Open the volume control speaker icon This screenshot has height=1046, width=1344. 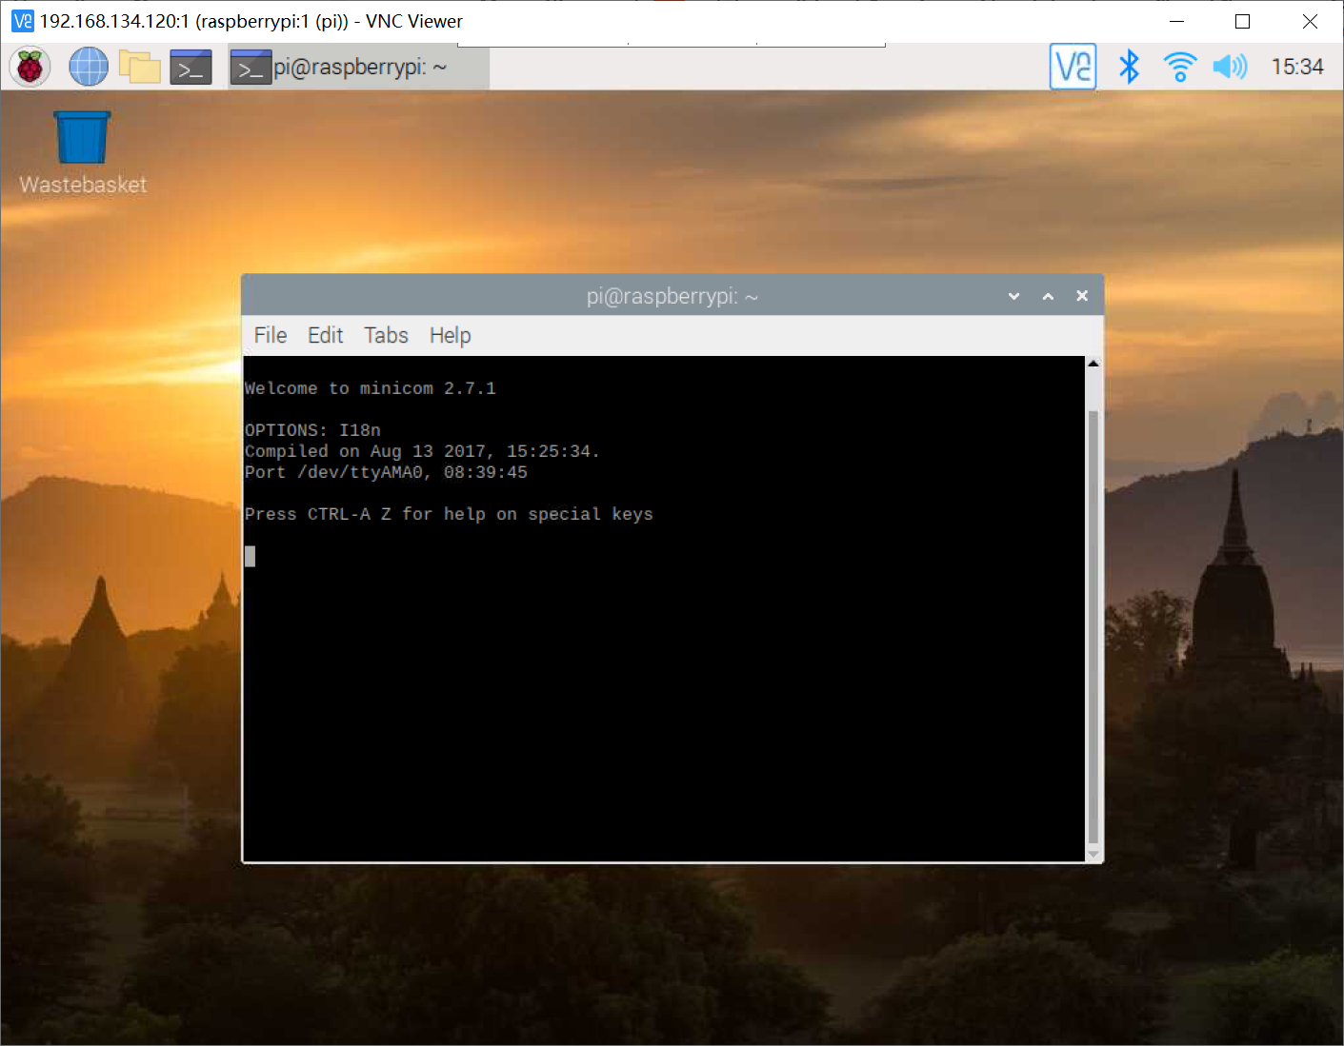1230,67
